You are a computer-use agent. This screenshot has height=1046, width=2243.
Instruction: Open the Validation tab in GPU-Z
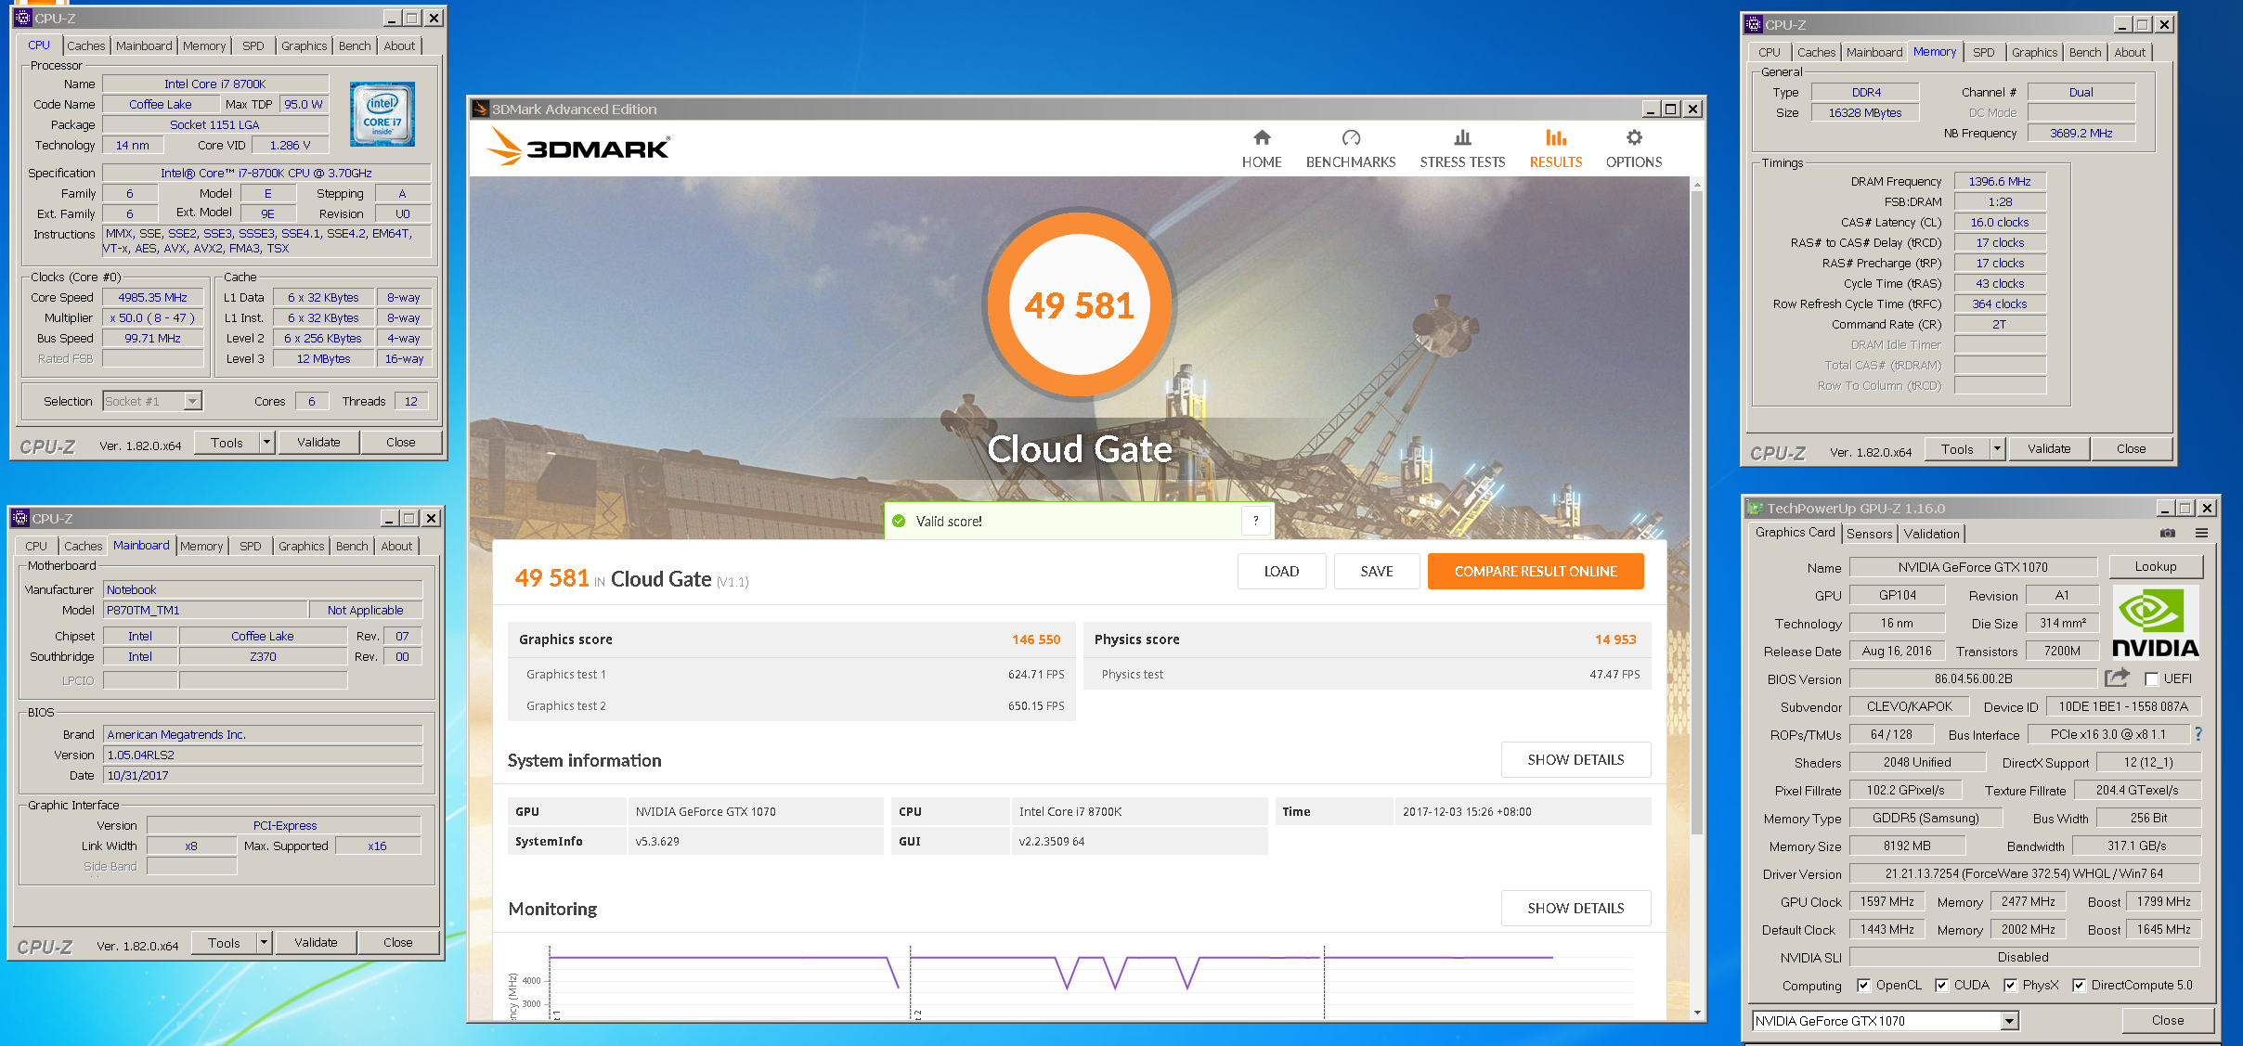coord(1931,534)
